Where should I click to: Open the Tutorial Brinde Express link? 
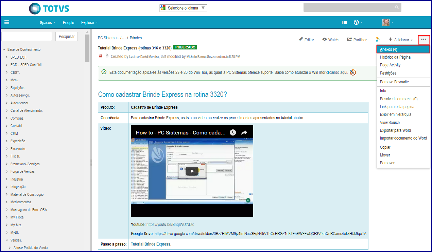point(151,244)
